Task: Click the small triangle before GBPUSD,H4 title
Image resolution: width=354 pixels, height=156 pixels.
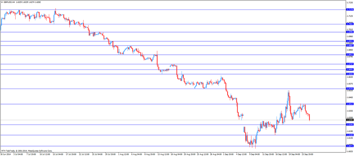Action: [x=2, y=2]
